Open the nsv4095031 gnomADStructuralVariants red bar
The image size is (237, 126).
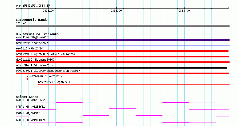pyautogui.click(x=122, y=57)
